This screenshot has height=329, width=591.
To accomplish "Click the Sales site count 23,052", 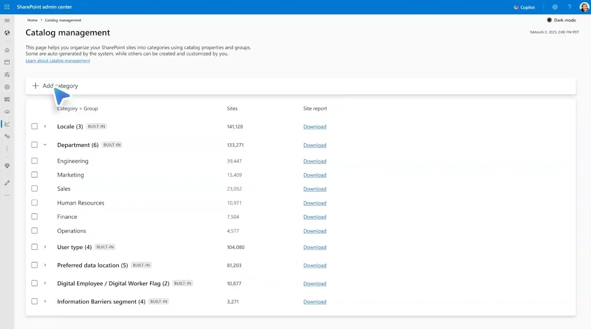I will [x=234, y=189].
